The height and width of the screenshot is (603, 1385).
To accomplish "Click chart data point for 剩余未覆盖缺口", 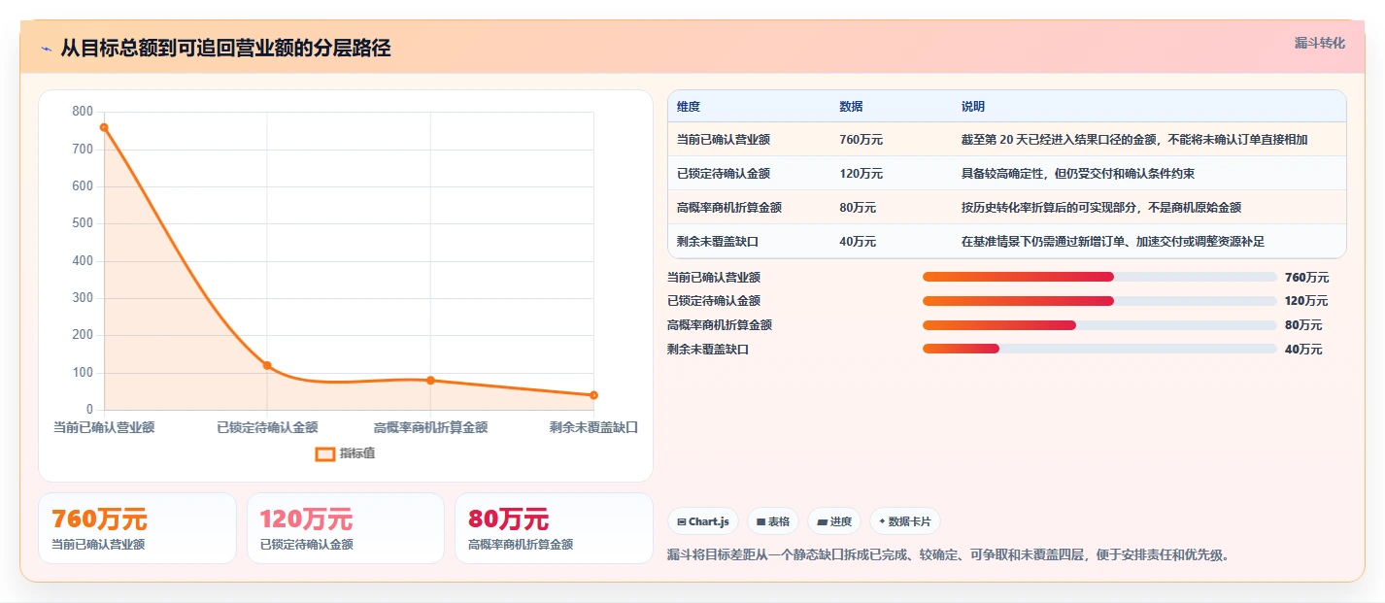I will click(x=593, y=395).
